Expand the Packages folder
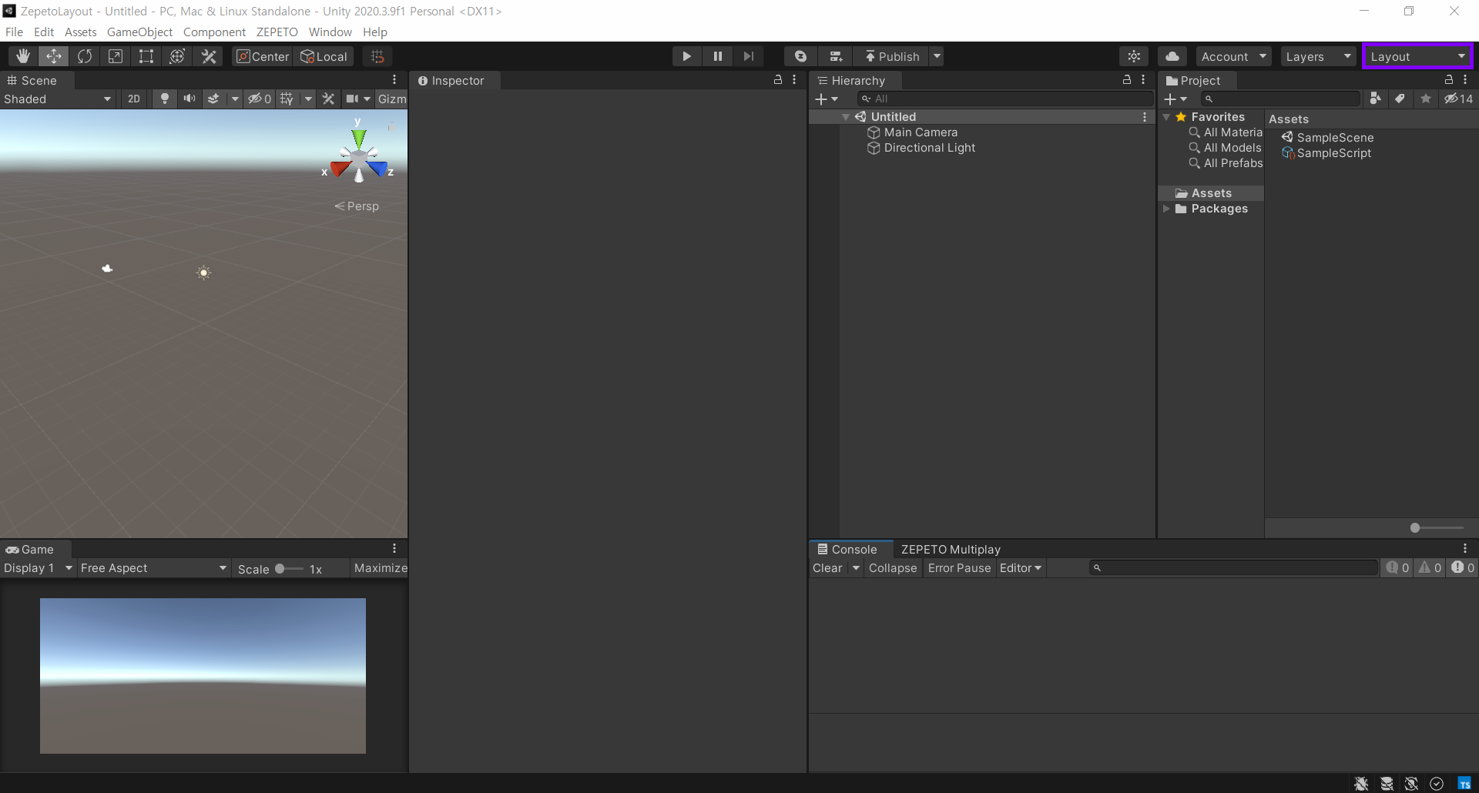The height and width of the screenshot is (793, 1479). pyautogui.click(x=1166, y=209)
